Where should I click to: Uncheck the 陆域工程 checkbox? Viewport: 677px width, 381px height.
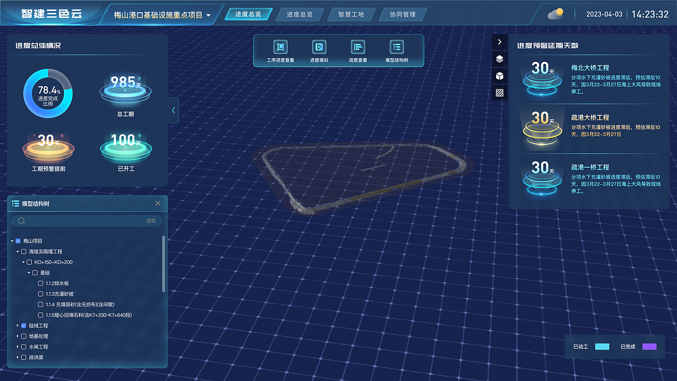tap(23, 325)
